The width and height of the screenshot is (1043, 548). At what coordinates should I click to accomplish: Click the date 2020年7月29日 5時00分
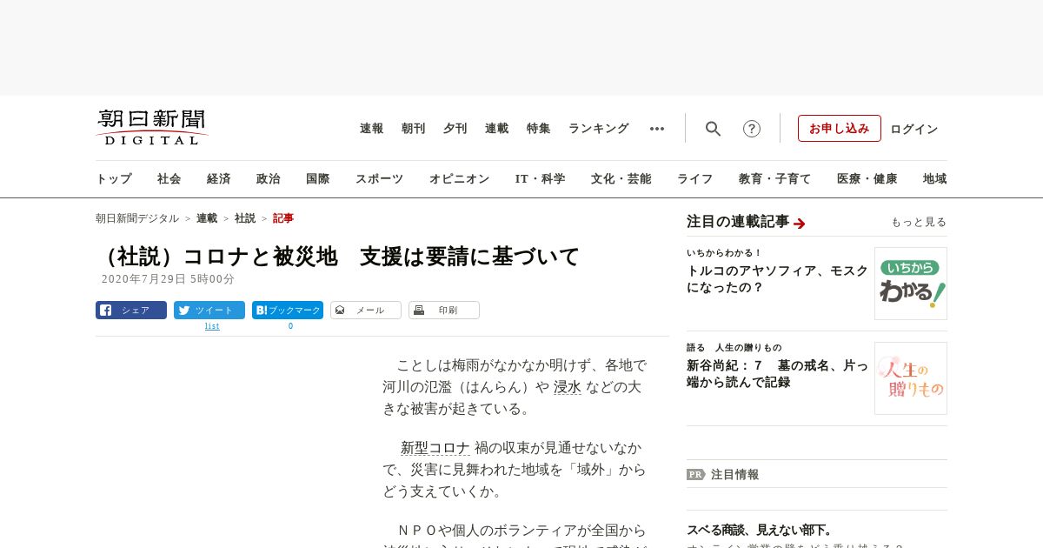[168, 279]
